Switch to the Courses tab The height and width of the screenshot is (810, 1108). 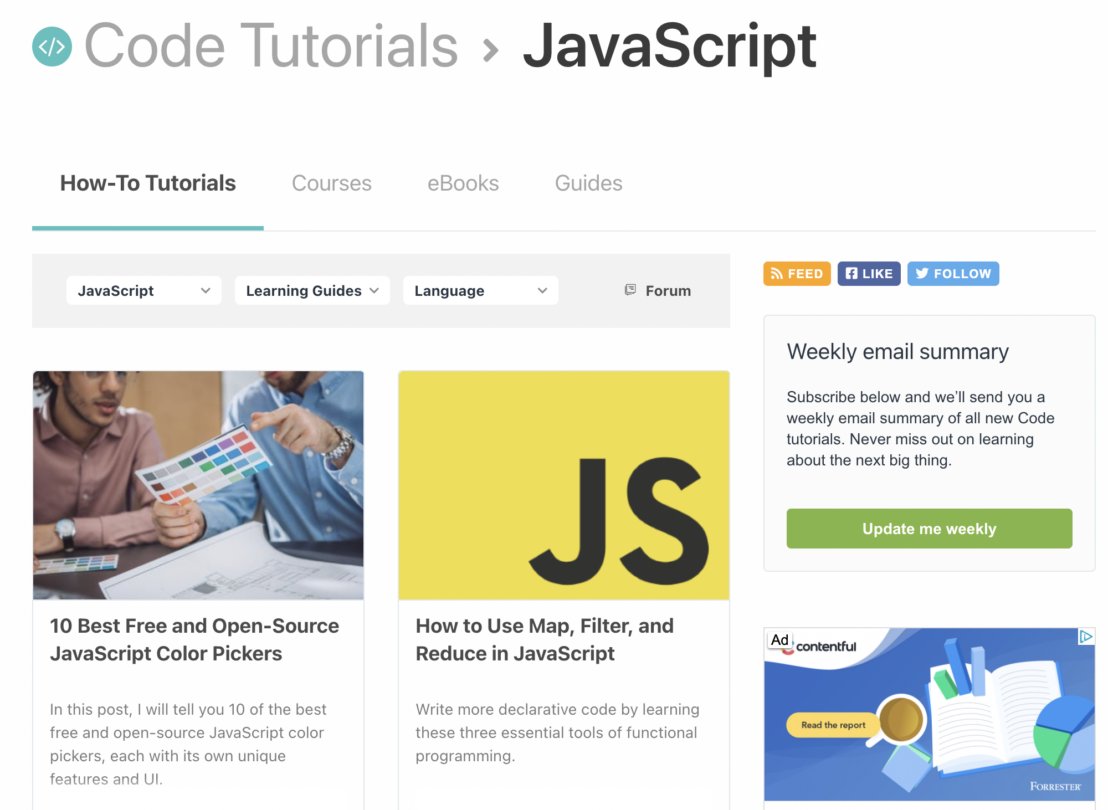coord(331,183)
